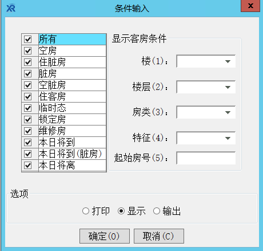This screenshot has height=251, width=263.
Task: Close the 条件输入 dialog window
Action: tap(250, 6)
